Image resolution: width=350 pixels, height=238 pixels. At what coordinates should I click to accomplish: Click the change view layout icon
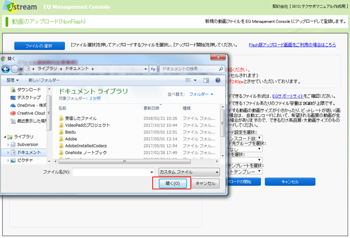click(x=188, y=80)
